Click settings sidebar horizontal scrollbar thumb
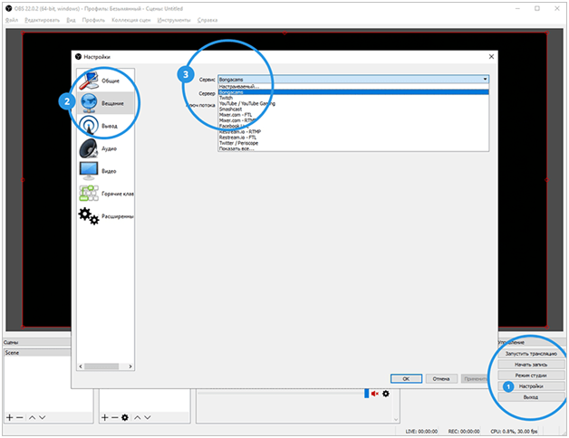This screenshot has width=569, height=438. click(101, 367)
